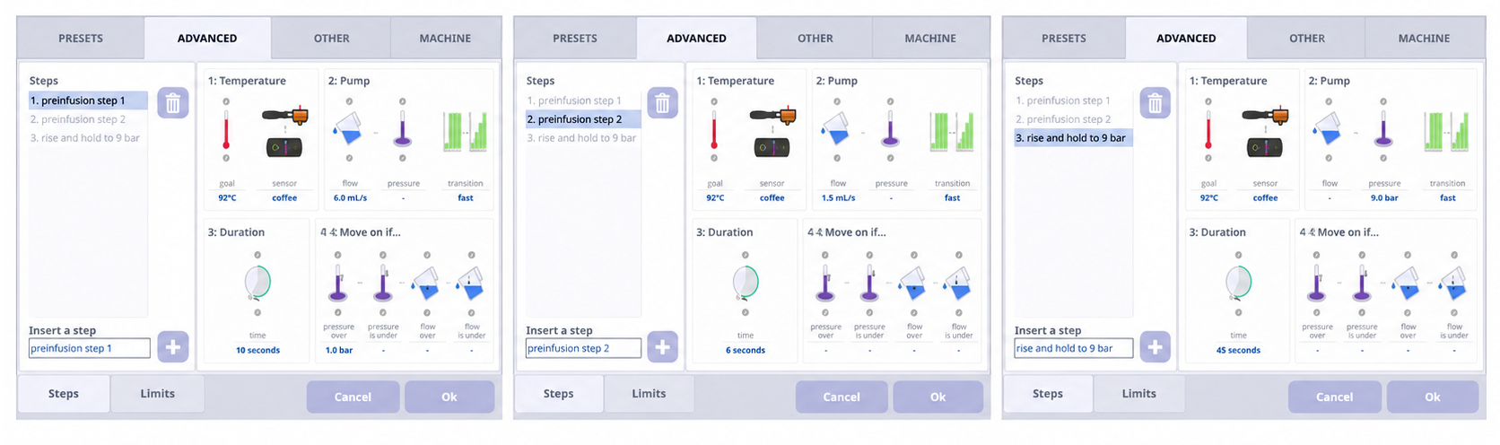Click the pressure over icon showing 1.0 bar
1500x445 pixels.
tap(338, 284)
